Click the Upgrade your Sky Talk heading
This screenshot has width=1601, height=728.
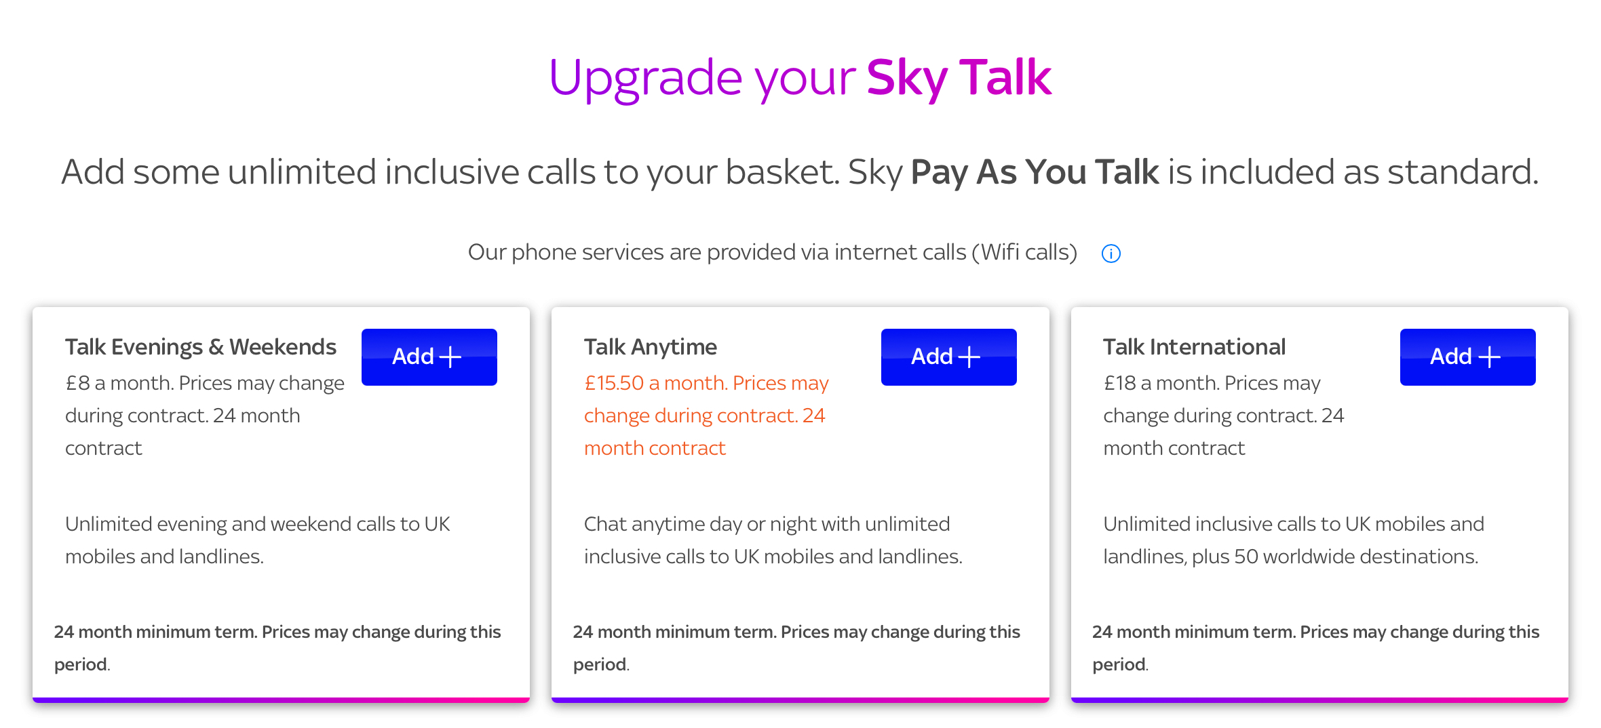(x=800, y=77)
